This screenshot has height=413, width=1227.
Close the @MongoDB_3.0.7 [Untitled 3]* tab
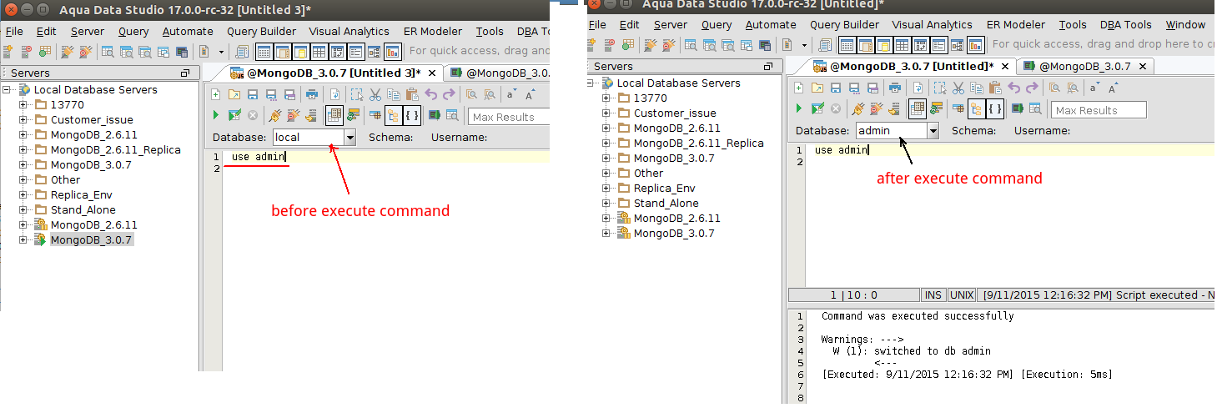point(432,73)
